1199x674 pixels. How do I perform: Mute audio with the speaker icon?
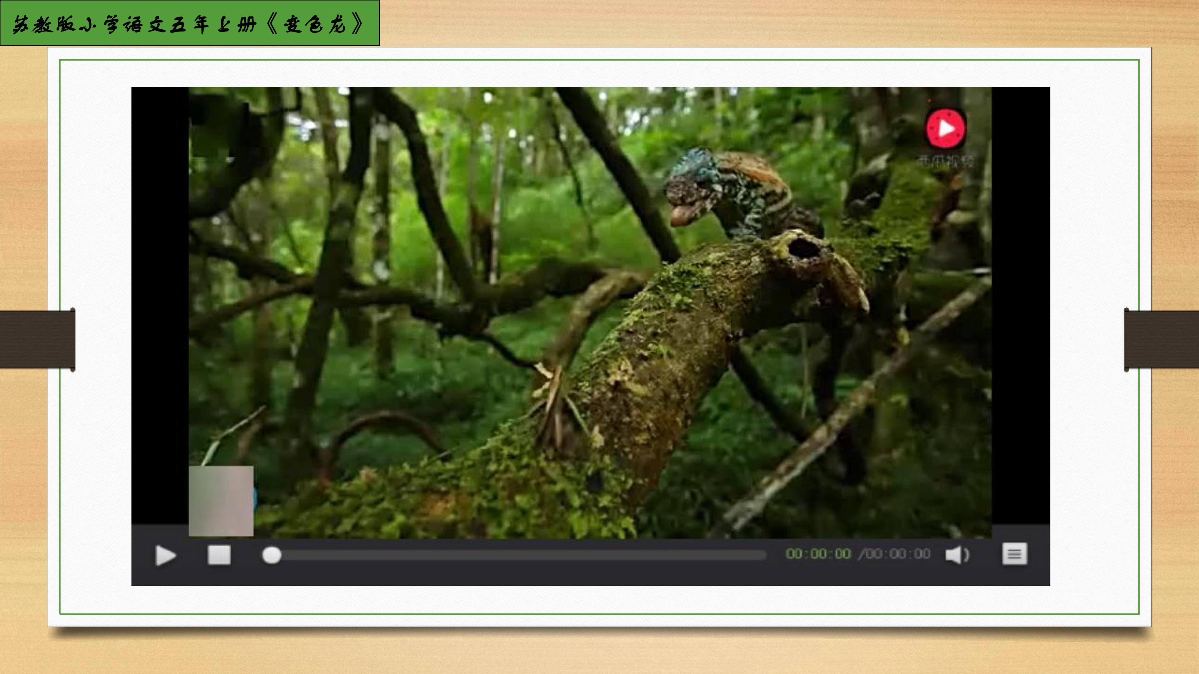pyautogui.click(x=956, y=554)
